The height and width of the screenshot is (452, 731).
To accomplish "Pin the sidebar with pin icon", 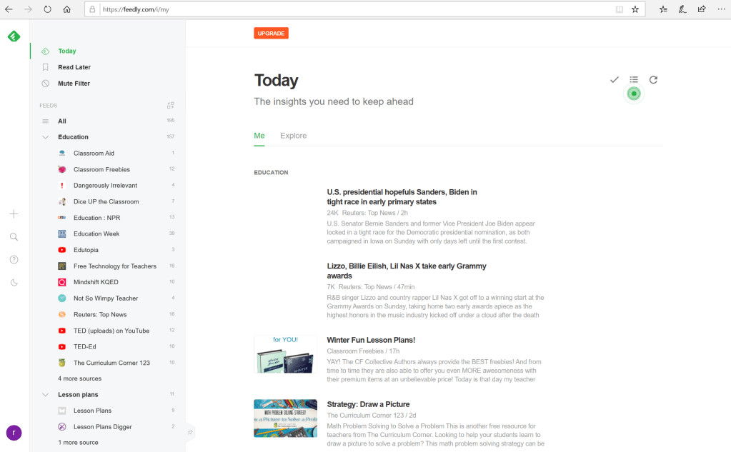I will (190, 432).
